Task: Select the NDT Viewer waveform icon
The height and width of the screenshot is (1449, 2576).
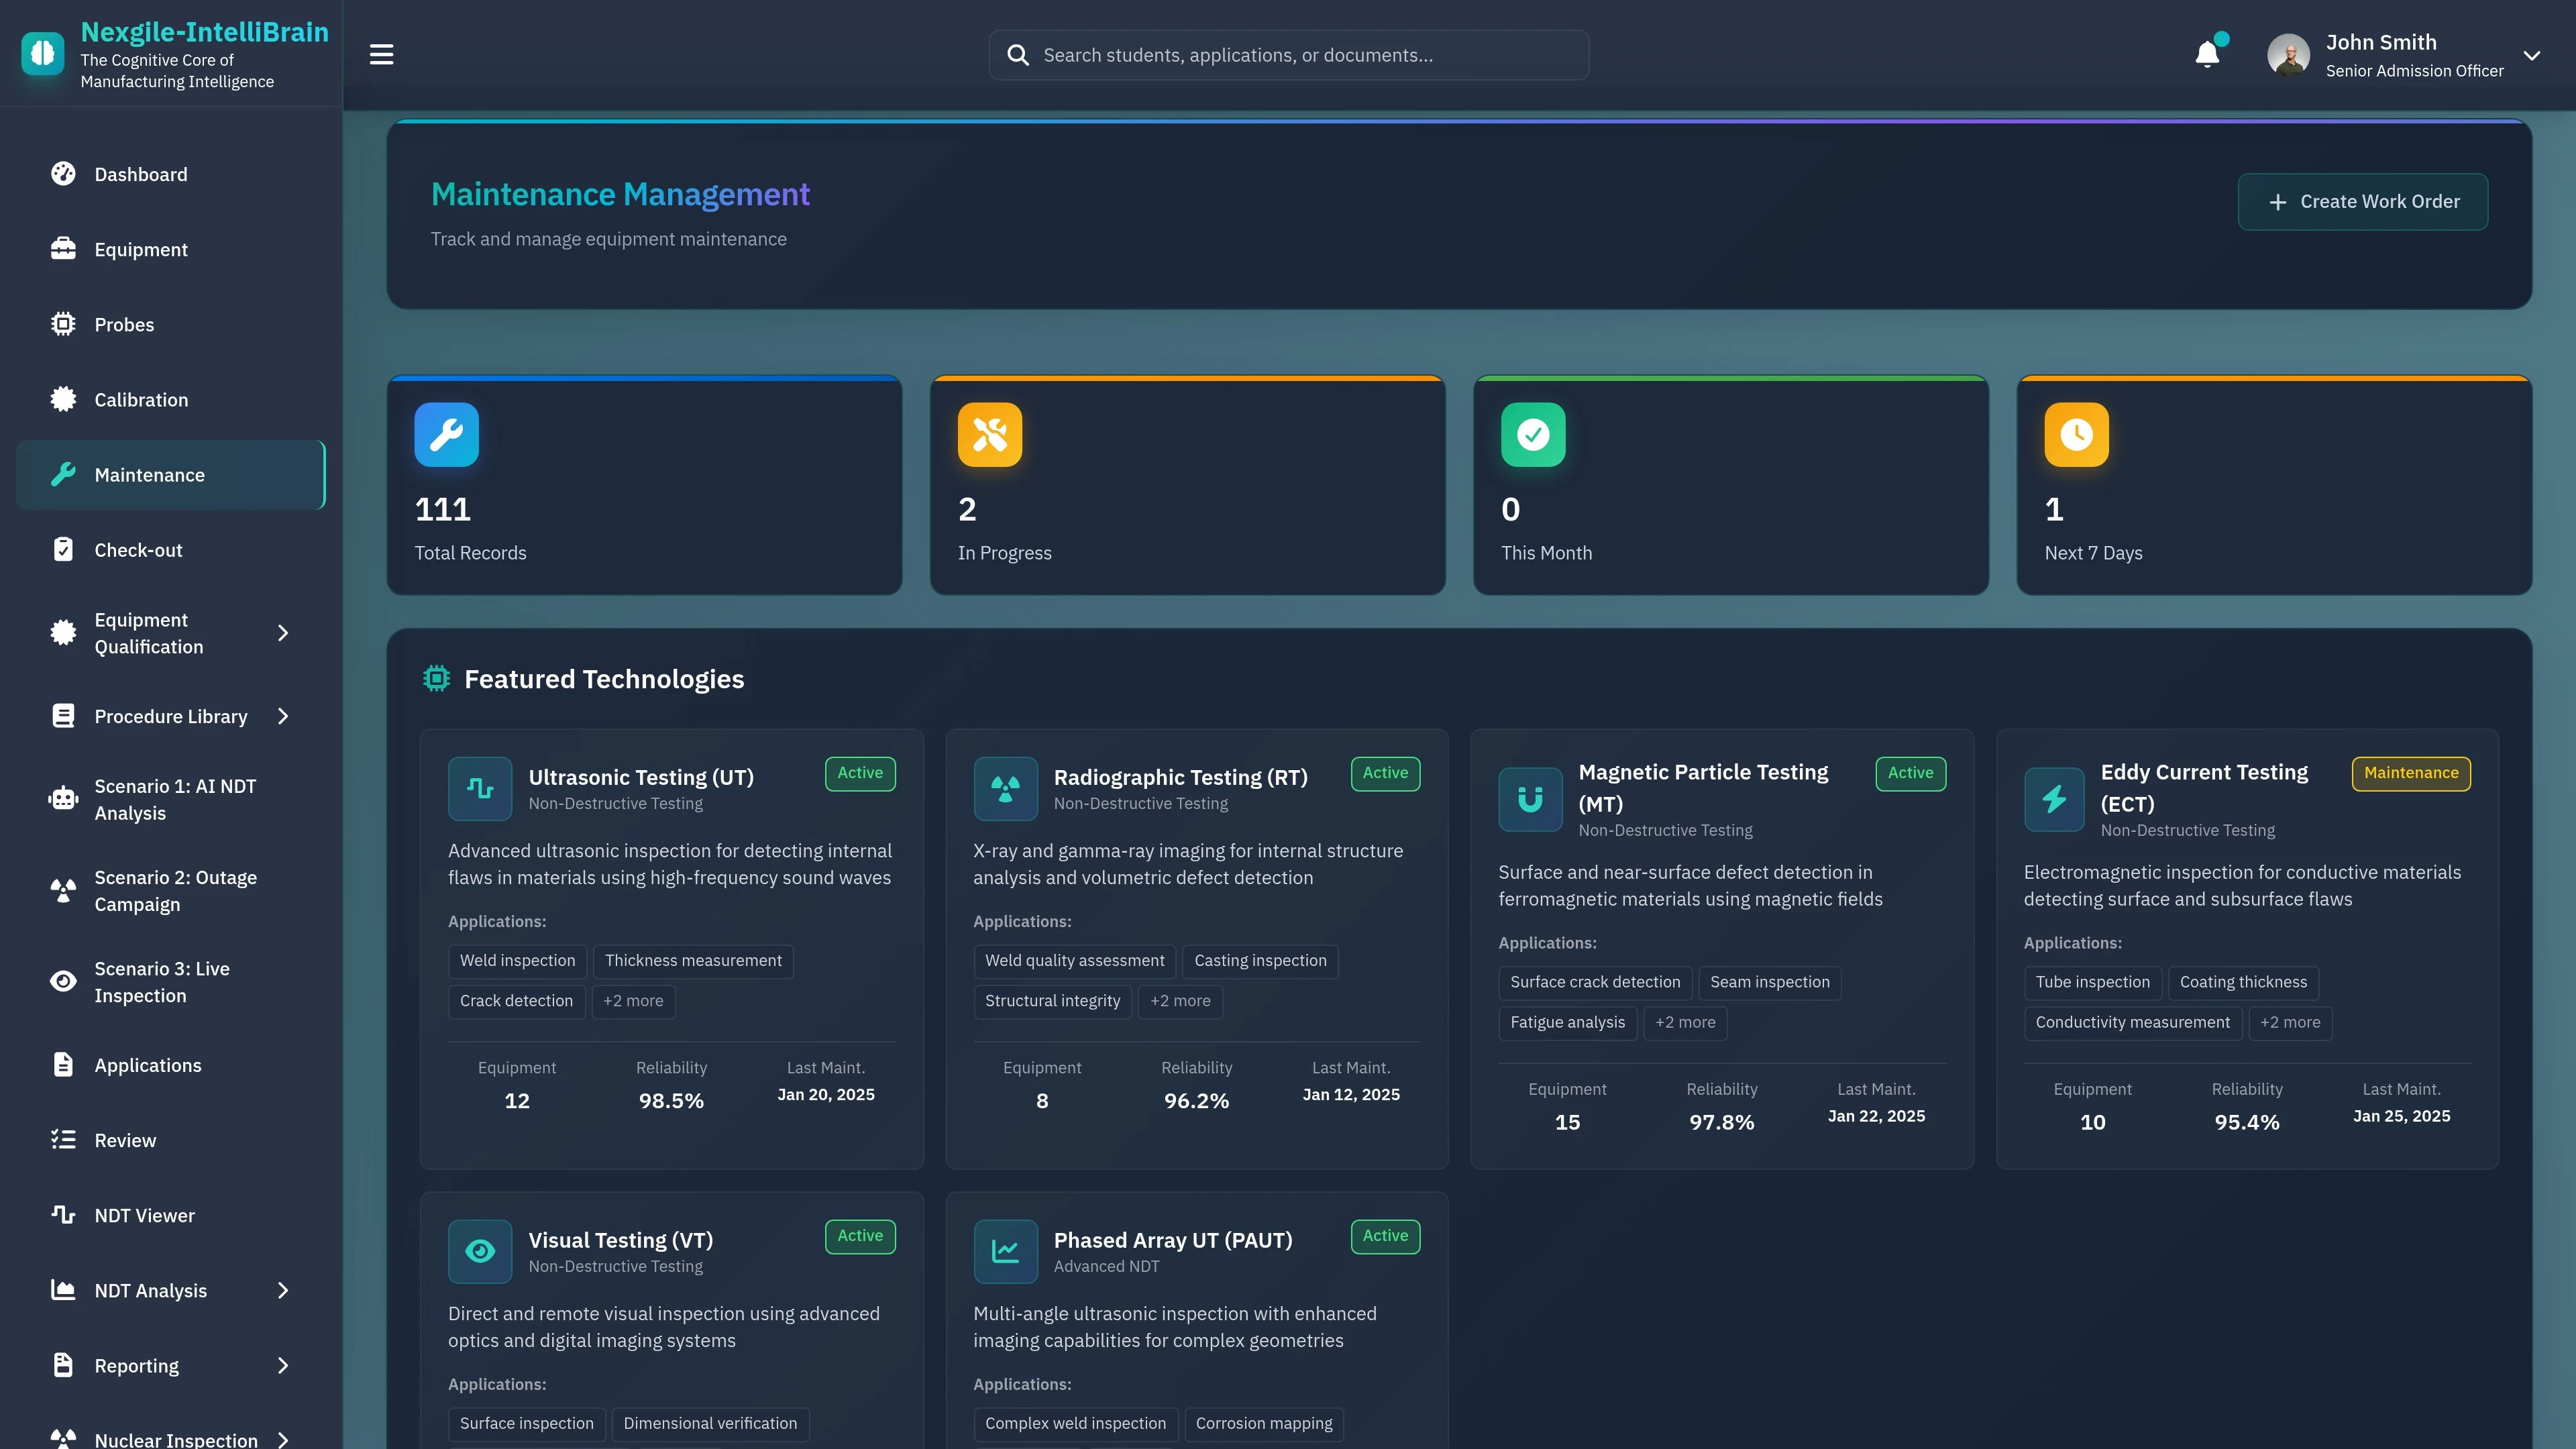Action: tap(63, 1215)
